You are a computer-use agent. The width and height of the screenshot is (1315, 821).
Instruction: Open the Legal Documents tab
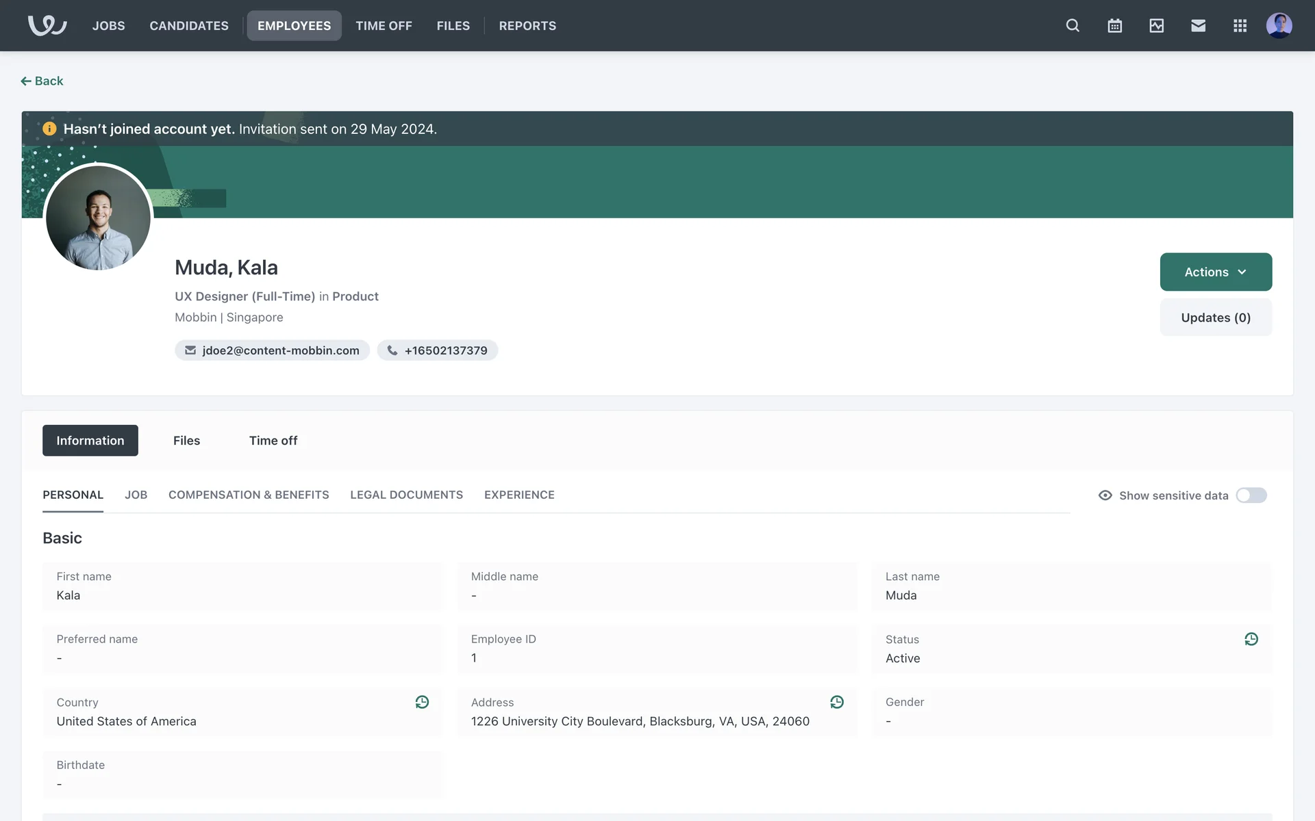coord(406,495)
